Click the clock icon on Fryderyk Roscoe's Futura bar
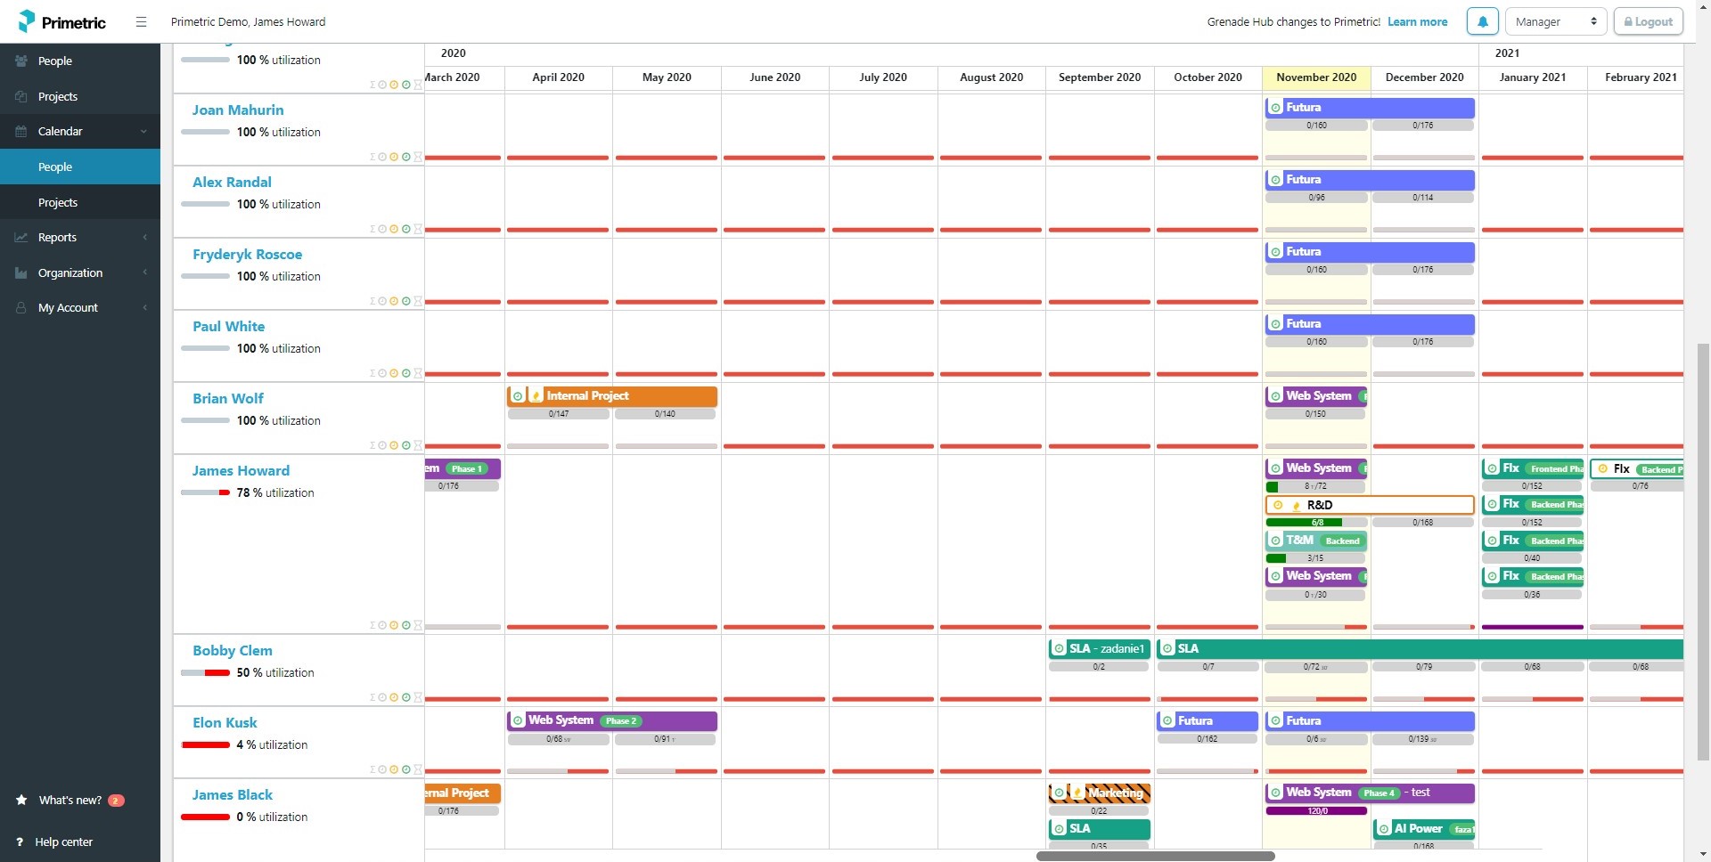This screenshot has height=862, width=1711. pos(1276,252)
